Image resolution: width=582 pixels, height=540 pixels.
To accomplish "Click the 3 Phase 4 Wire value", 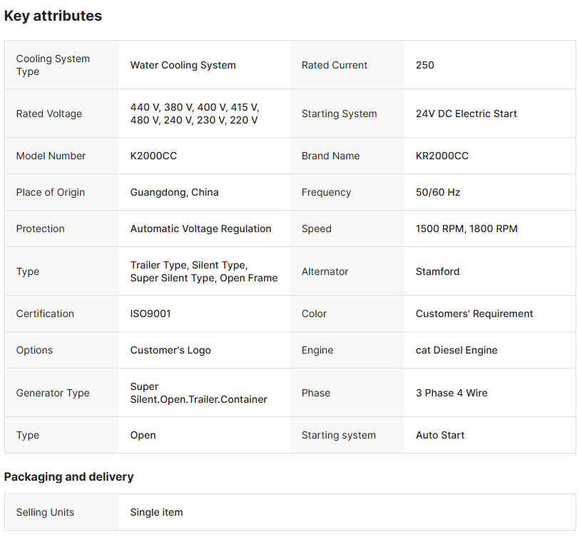I will coord(451,393).
